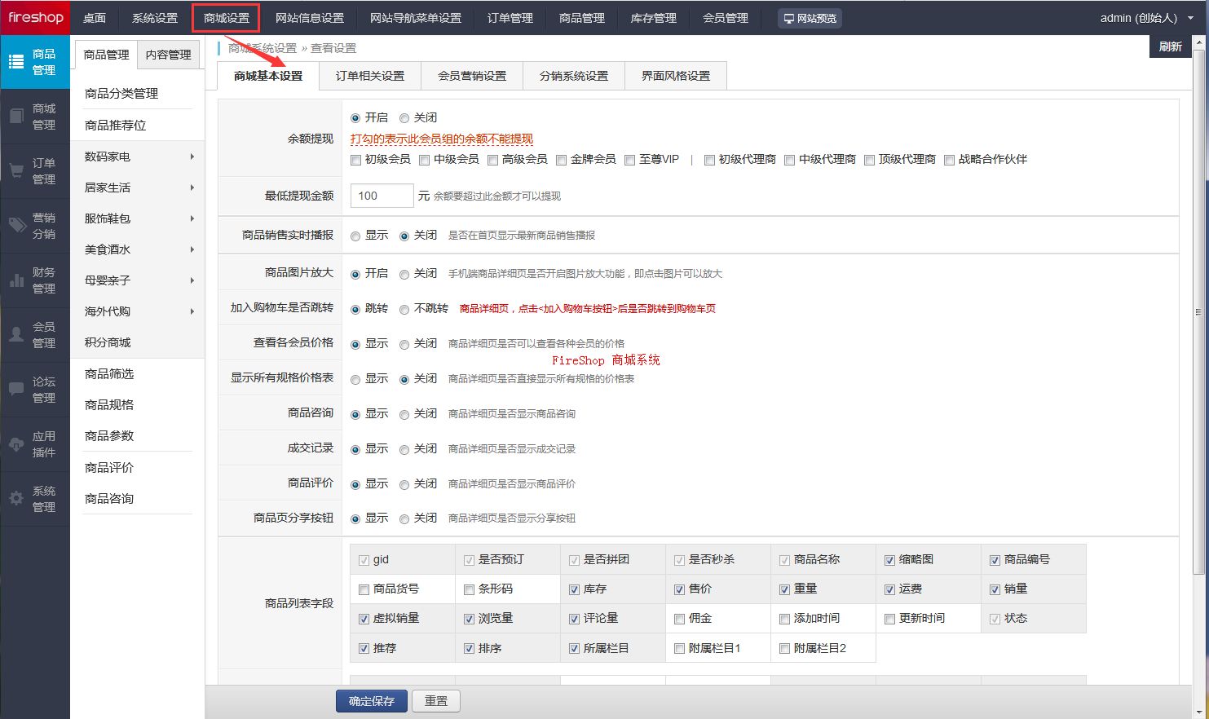Click the 网站预览 button
This screenshot has height=719, width=1209.
point(810,18)
